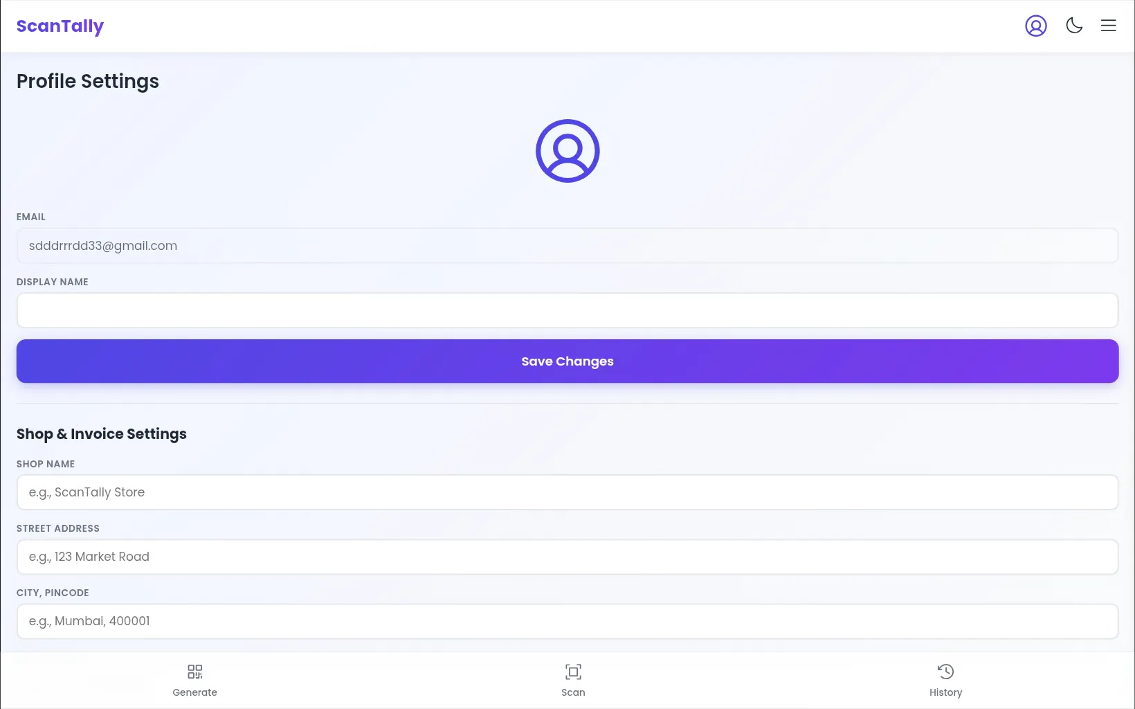Image resolution: width=1135 pixels, height=709 pixels.
Task: Click the large profile avatar
Action: [567, 151]
